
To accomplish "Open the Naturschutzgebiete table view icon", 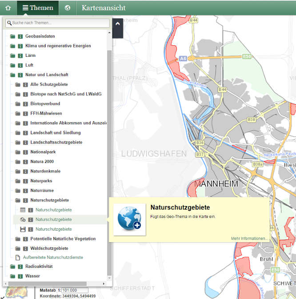I will click(23, 210).
